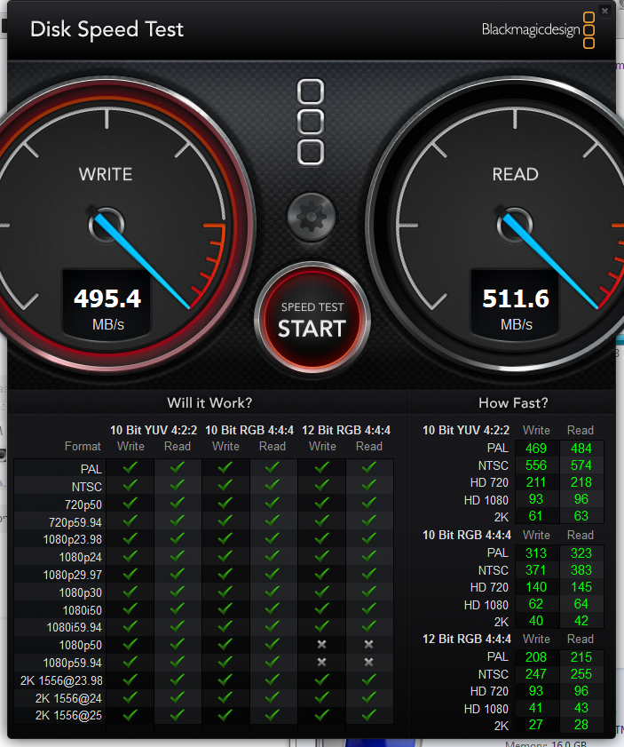
Task: Click the 2K 1556@25 12 Bit RGB read checkmark
Action: 368,714
